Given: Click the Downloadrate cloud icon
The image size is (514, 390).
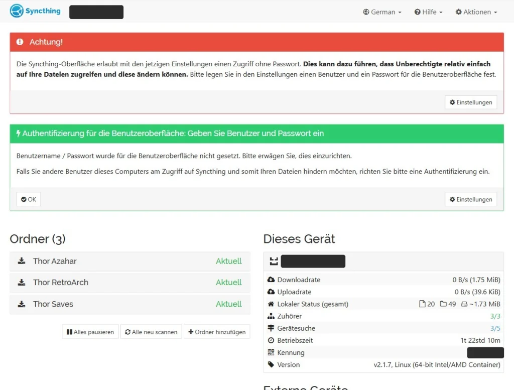Looking at the screenshot, I should pos(271,280).
